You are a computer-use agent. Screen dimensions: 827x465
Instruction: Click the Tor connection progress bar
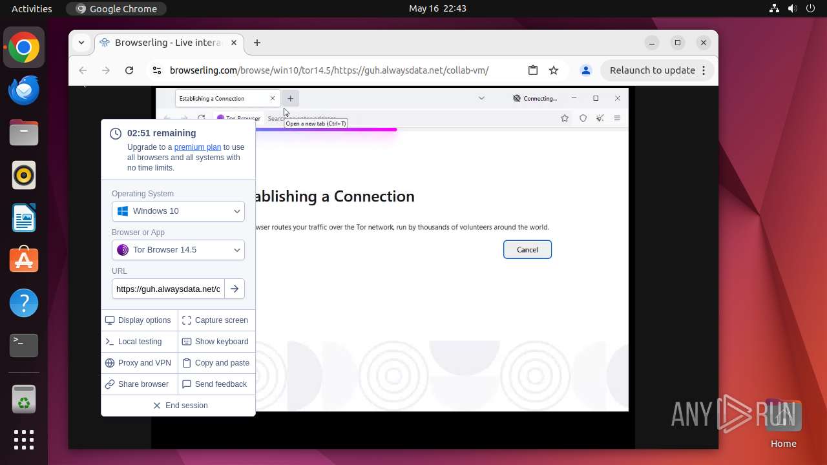[326, 130]
